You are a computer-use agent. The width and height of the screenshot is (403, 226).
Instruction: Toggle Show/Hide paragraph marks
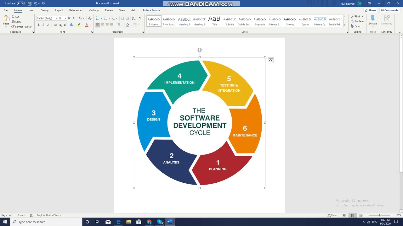[x=140, y=18]
